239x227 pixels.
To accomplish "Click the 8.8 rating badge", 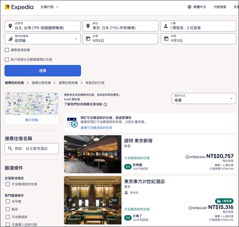I will click(128, 167).
